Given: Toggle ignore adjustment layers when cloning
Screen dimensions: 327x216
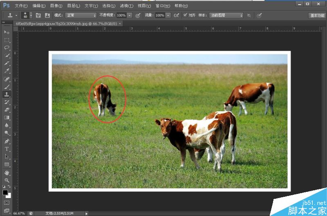Looking at the screenshot, I should pos(249,16).
